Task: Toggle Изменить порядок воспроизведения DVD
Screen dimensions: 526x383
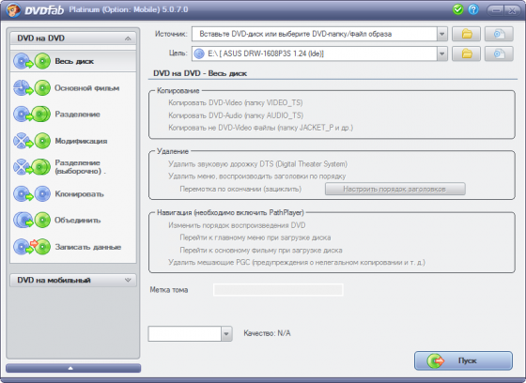Action: coord(237,225)
